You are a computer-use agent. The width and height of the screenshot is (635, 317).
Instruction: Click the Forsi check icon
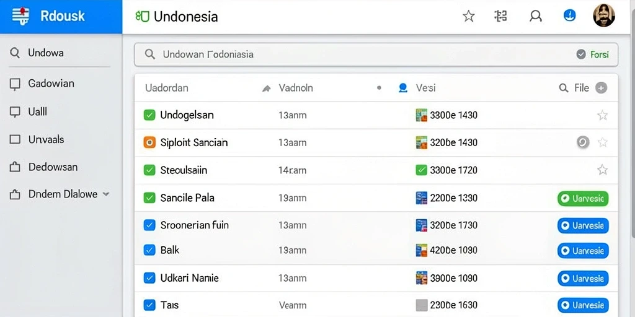click(x=580, y=54)
